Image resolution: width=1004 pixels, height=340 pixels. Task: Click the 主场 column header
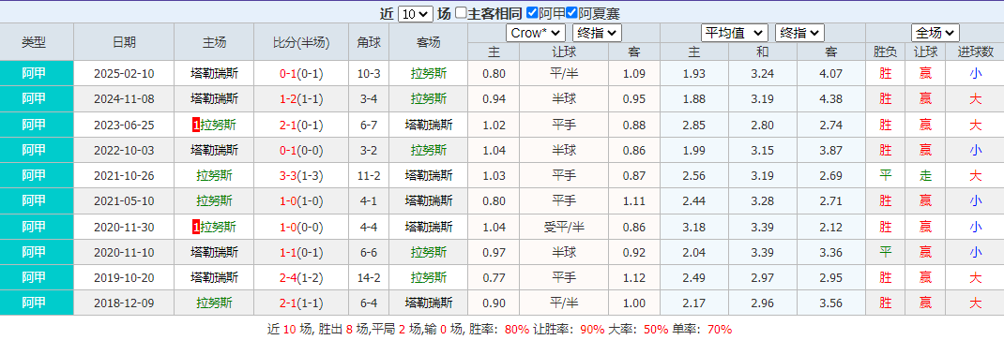[215, 43]
